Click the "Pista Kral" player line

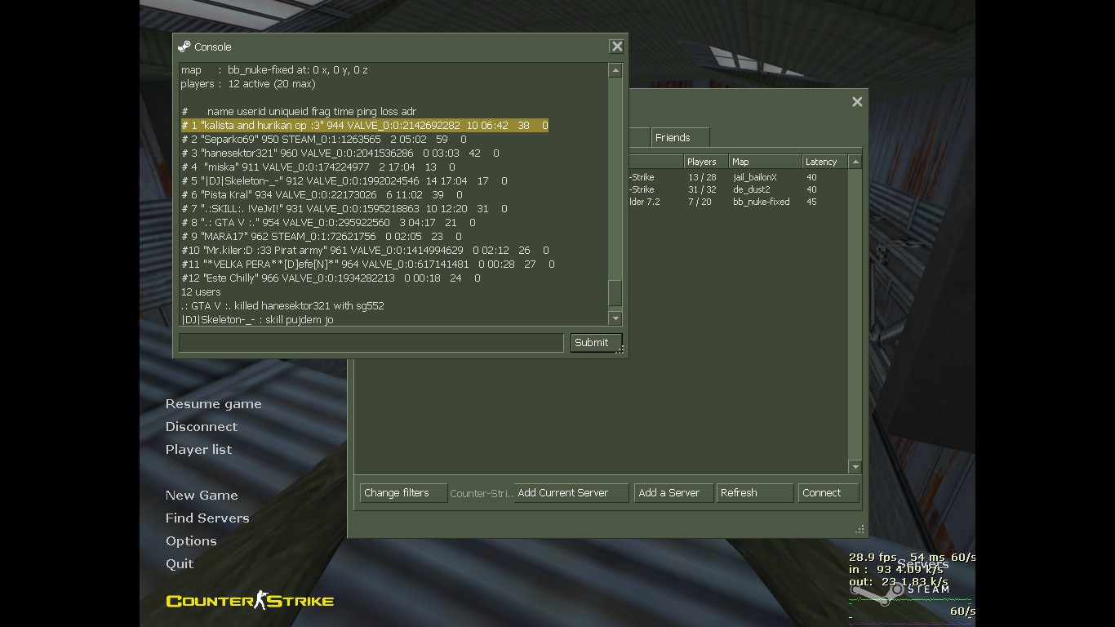pyautogui.click(x=322, y=194)
